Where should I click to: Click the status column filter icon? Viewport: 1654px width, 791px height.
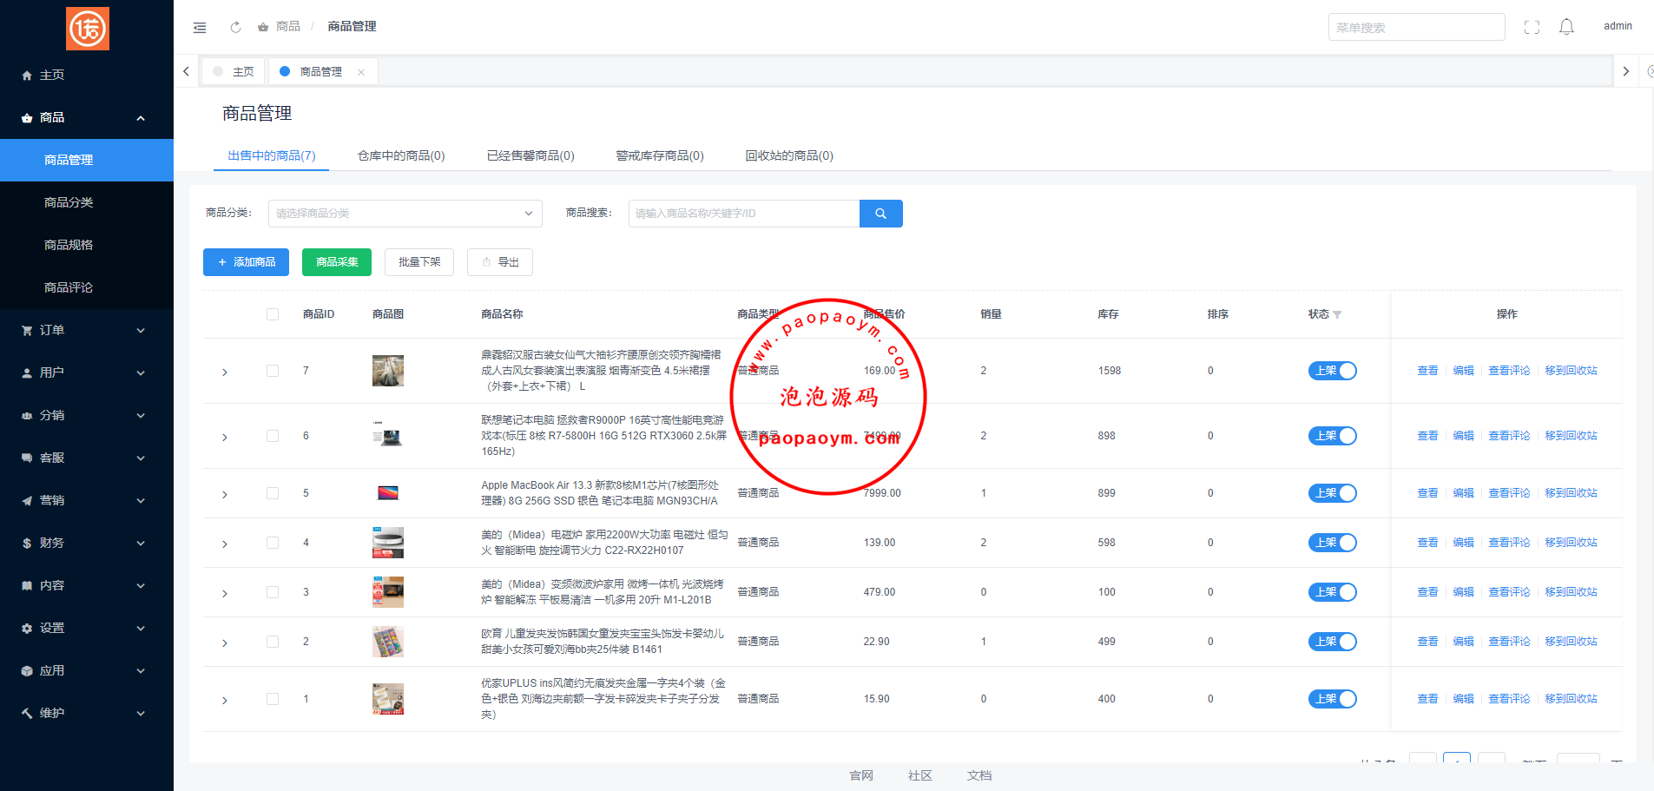[x=1337, y=315]
